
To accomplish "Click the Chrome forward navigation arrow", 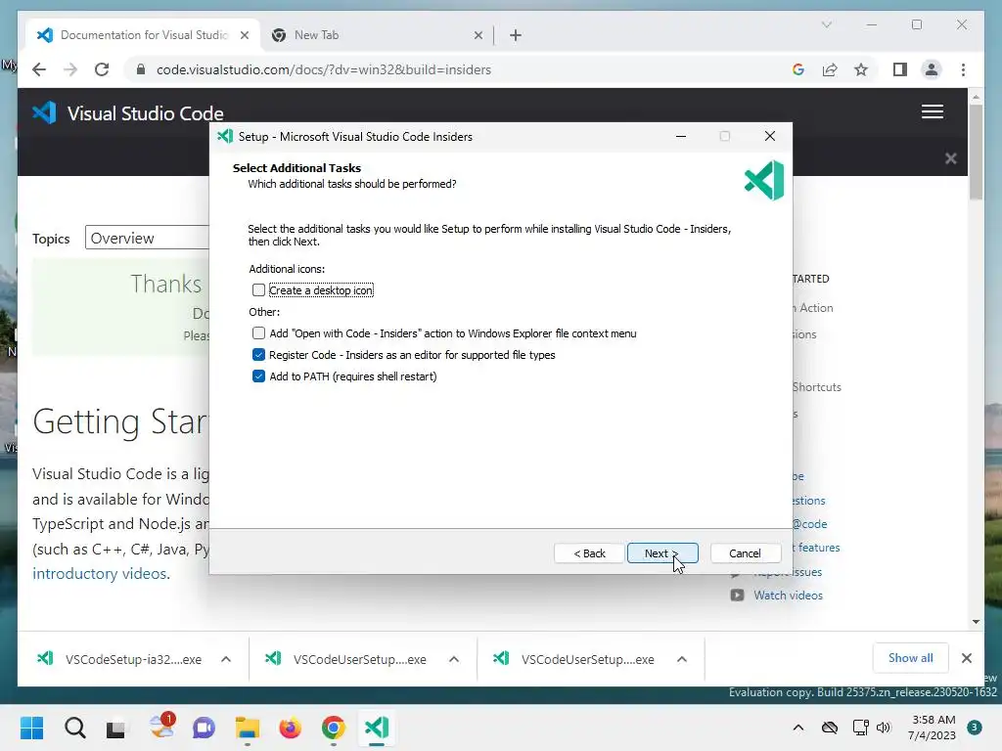I will (70, 69).
